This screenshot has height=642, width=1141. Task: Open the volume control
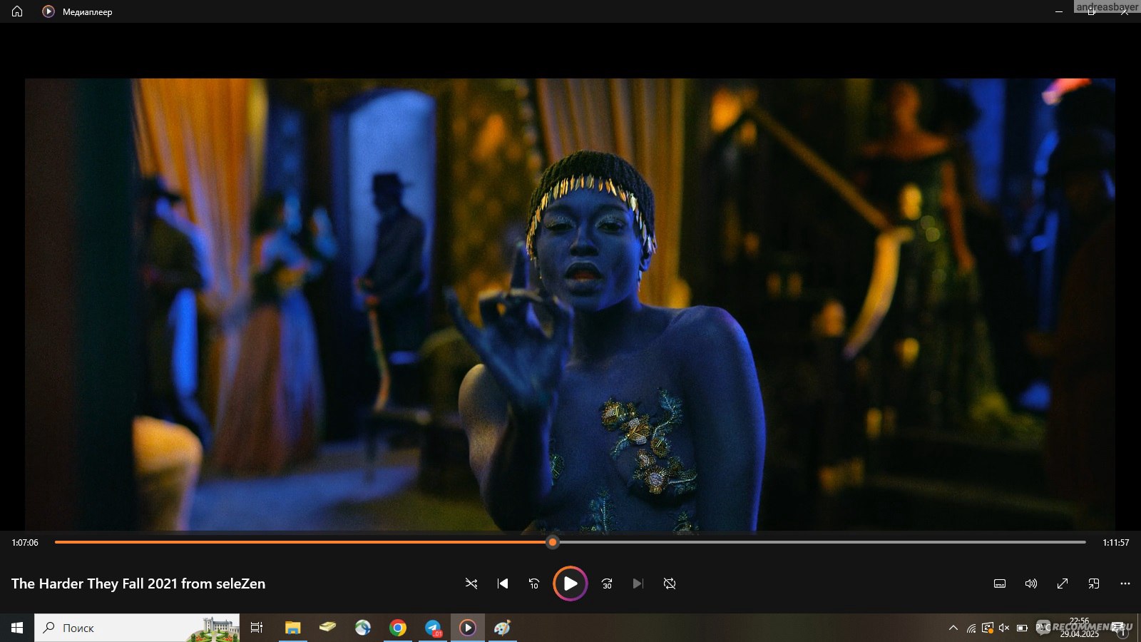point(1031,584)
